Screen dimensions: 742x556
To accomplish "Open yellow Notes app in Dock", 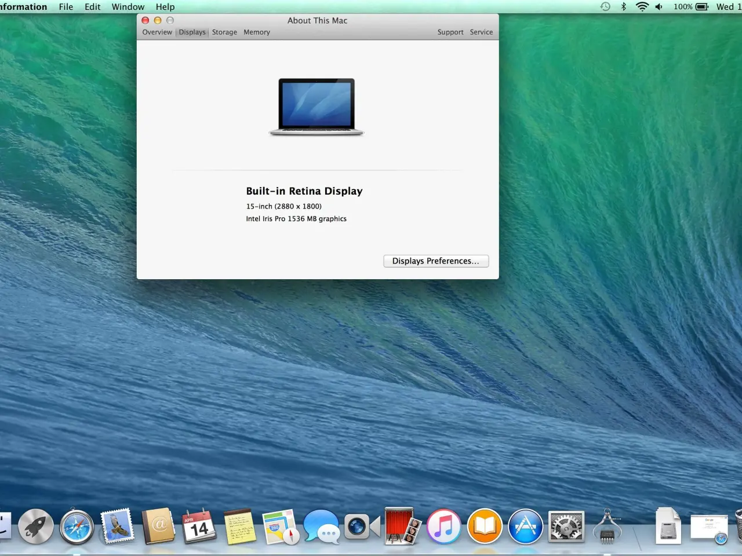I will click(239, 526).
